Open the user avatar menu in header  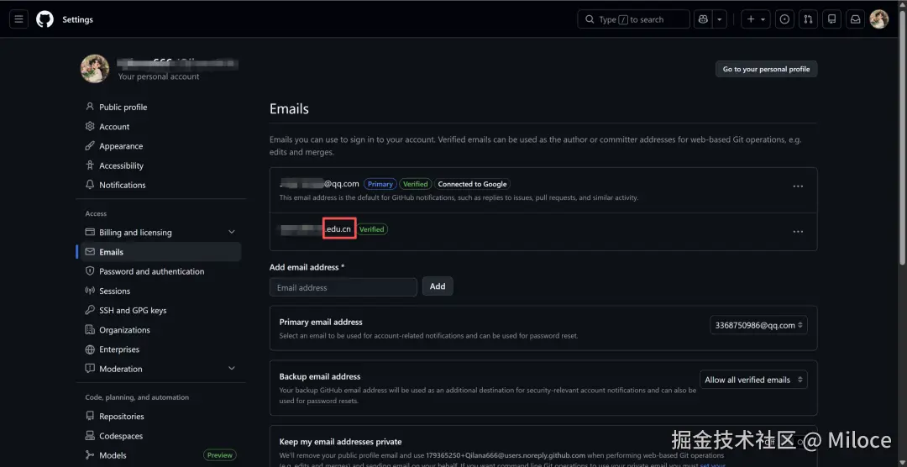pos(878,19)
